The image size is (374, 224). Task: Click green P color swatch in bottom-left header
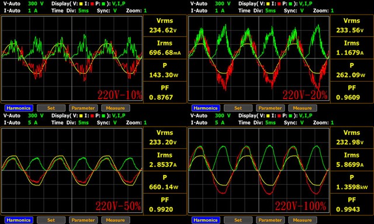click(103, 116)
